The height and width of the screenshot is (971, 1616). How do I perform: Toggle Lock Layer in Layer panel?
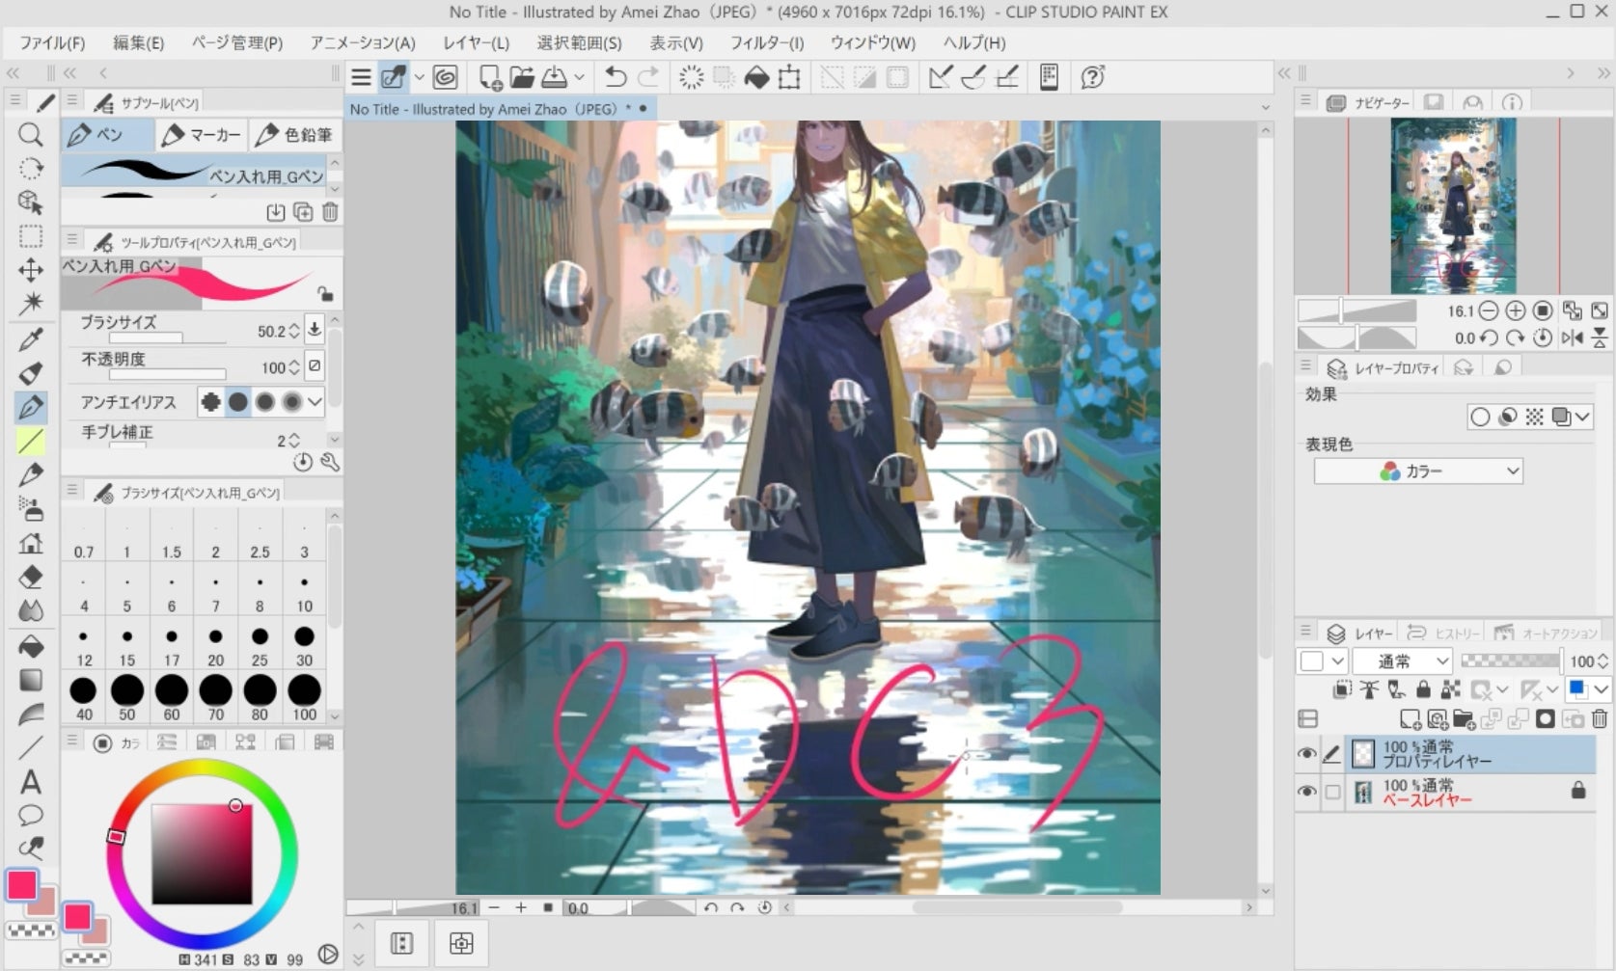click(x=1423, y=689)
